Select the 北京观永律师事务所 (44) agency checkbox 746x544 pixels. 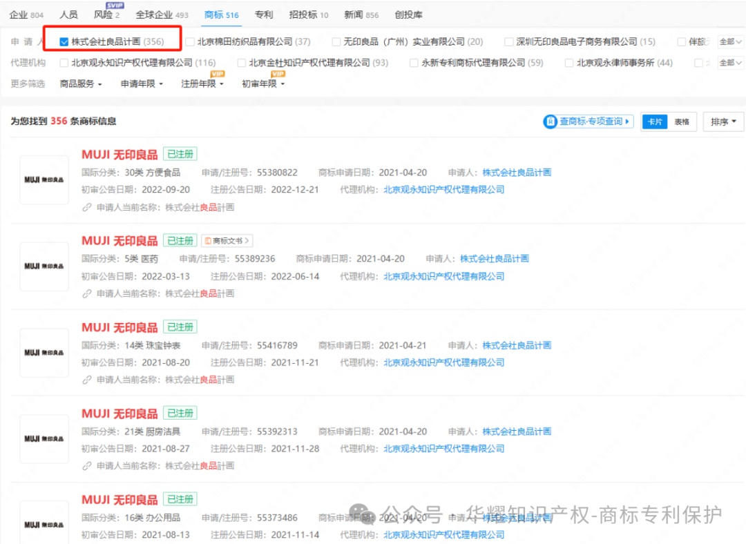point(569,63)
